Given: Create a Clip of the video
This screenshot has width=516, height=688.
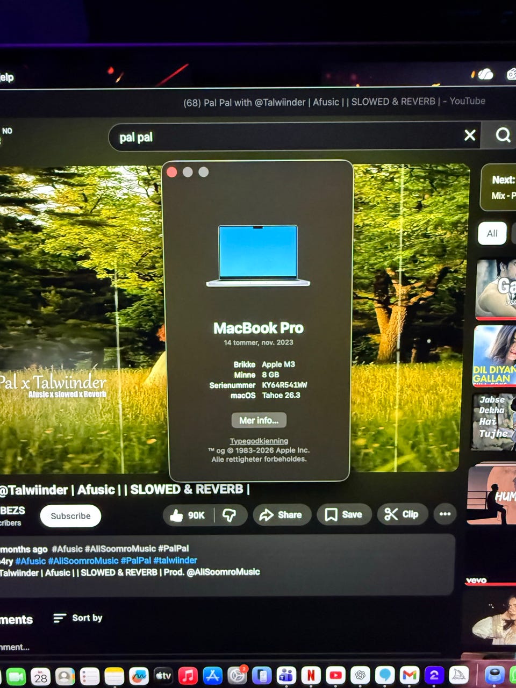Looking at the screenshot, I should pyautogui.click(x=402, y=514).
